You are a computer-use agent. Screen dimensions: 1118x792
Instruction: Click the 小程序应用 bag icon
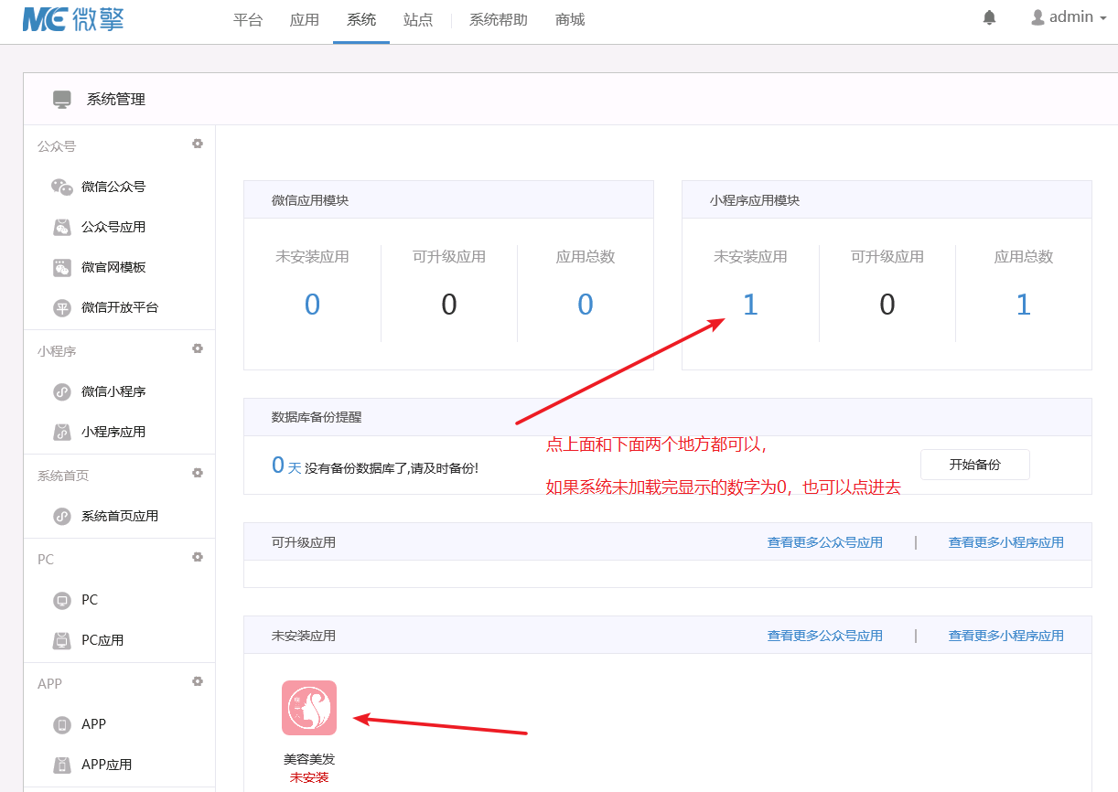coord(61,432)
